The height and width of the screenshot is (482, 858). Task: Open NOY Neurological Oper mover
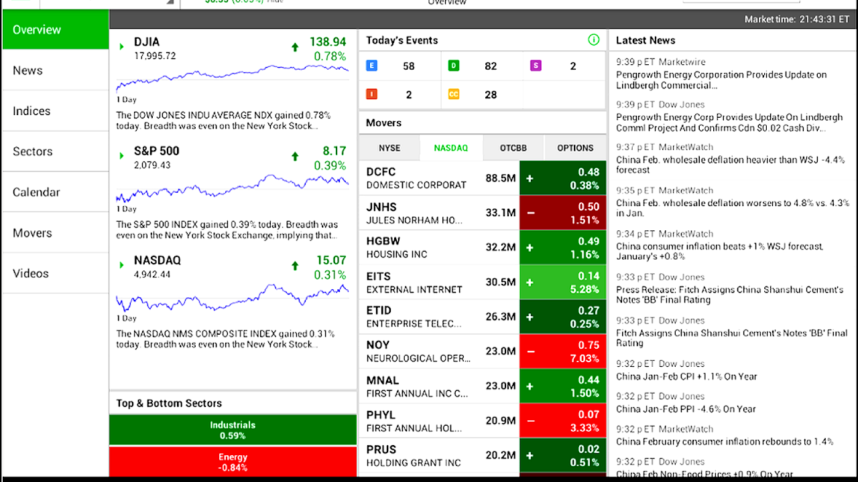click(x=482, y=351)
